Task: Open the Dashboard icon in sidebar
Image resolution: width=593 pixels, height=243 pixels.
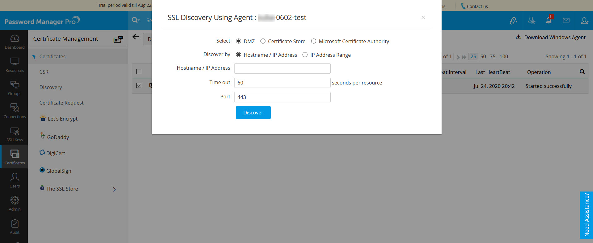Action: click(x=15, y=41)
